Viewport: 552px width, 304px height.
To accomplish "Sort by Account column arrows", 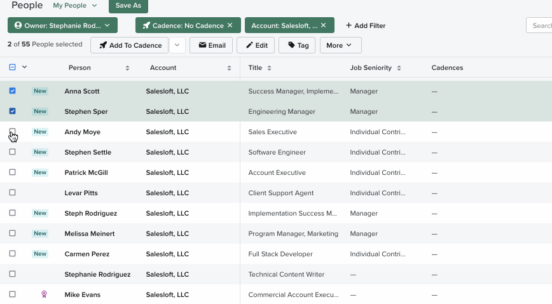I will 229,68.
